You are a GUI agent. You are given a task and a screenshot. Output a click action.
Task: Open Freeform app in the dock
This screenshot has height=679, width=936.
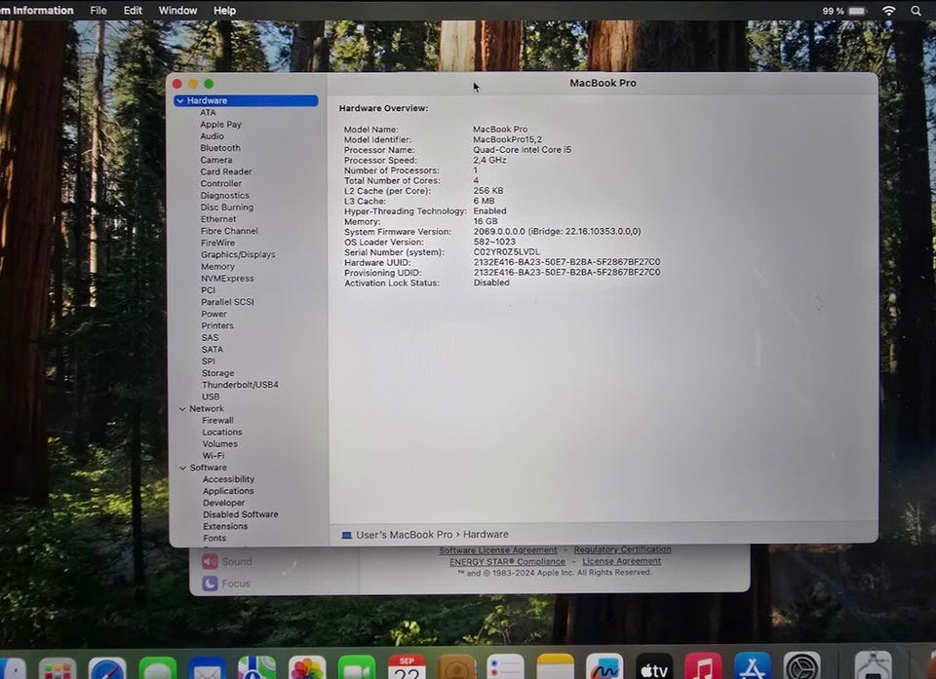(x=604, y=670)
